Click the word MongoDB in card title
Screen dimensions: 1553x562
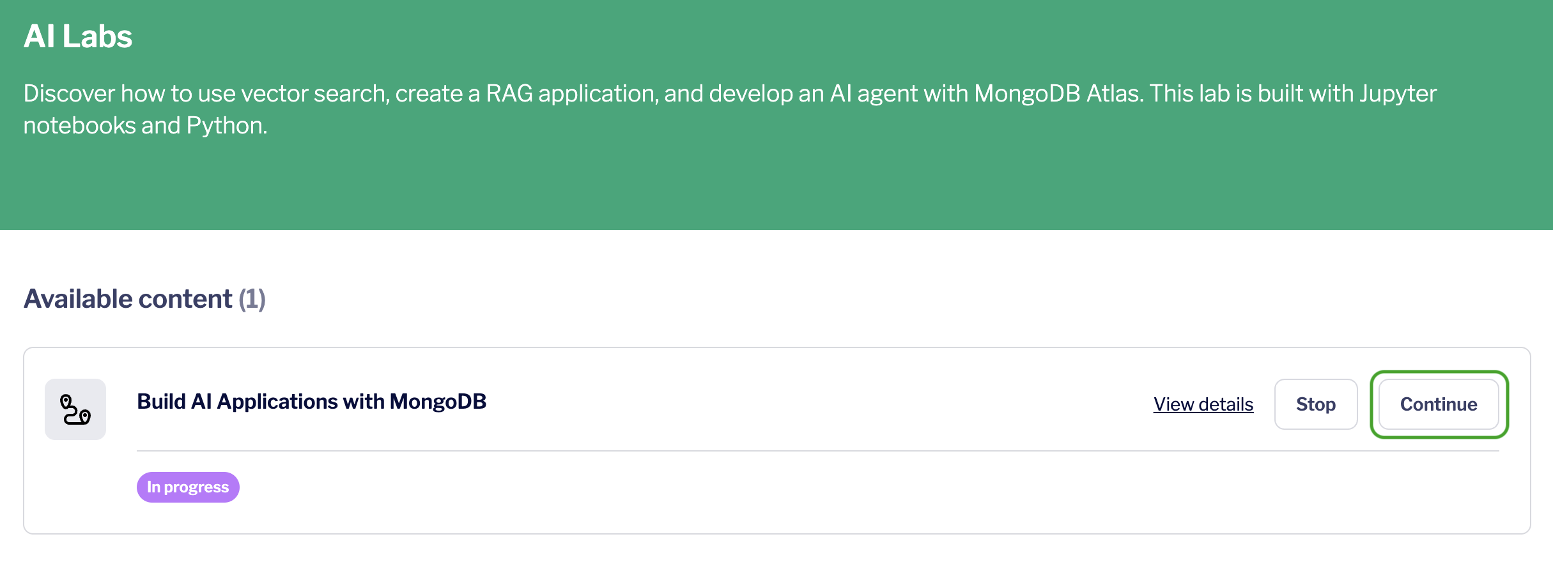pos(438,402)
